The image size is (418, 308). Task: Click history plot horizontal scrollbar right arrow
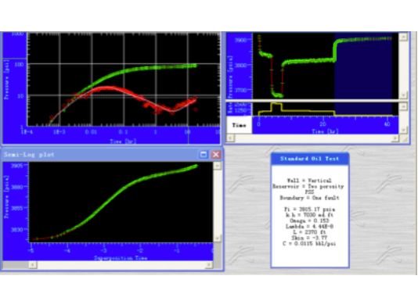coord(395,138)
